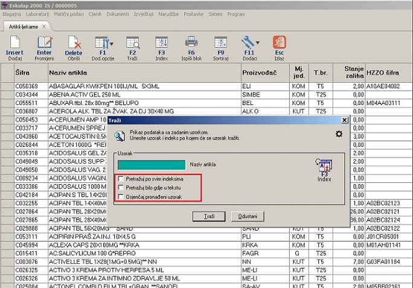This screenshot has width=413, height=288.
Task: Click the Šifra column header
Action: pos(31,72)
